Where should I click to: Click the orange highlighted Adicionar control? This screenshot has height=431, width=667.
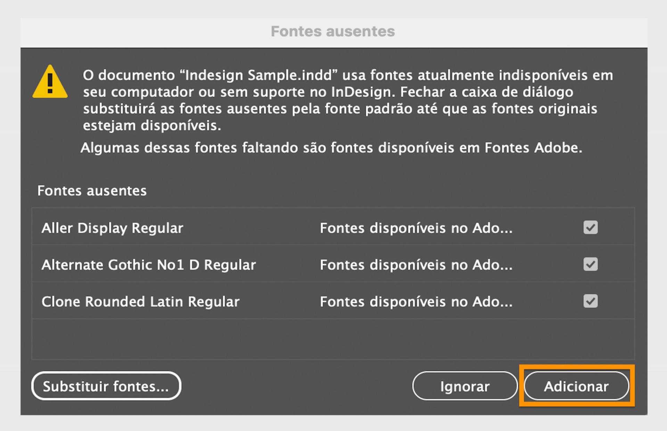577,386
